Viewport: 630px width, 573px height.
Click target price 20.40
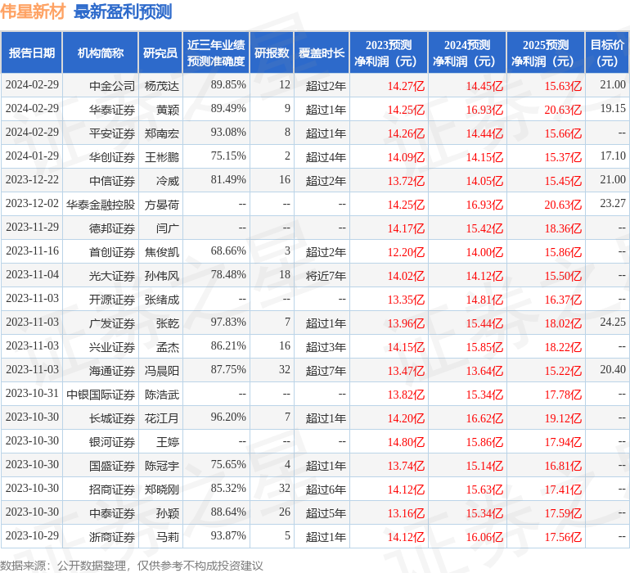(x=613, y=369)
